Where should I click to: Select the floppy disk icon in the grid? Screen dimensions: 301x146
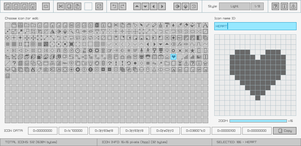coord(20,25)
